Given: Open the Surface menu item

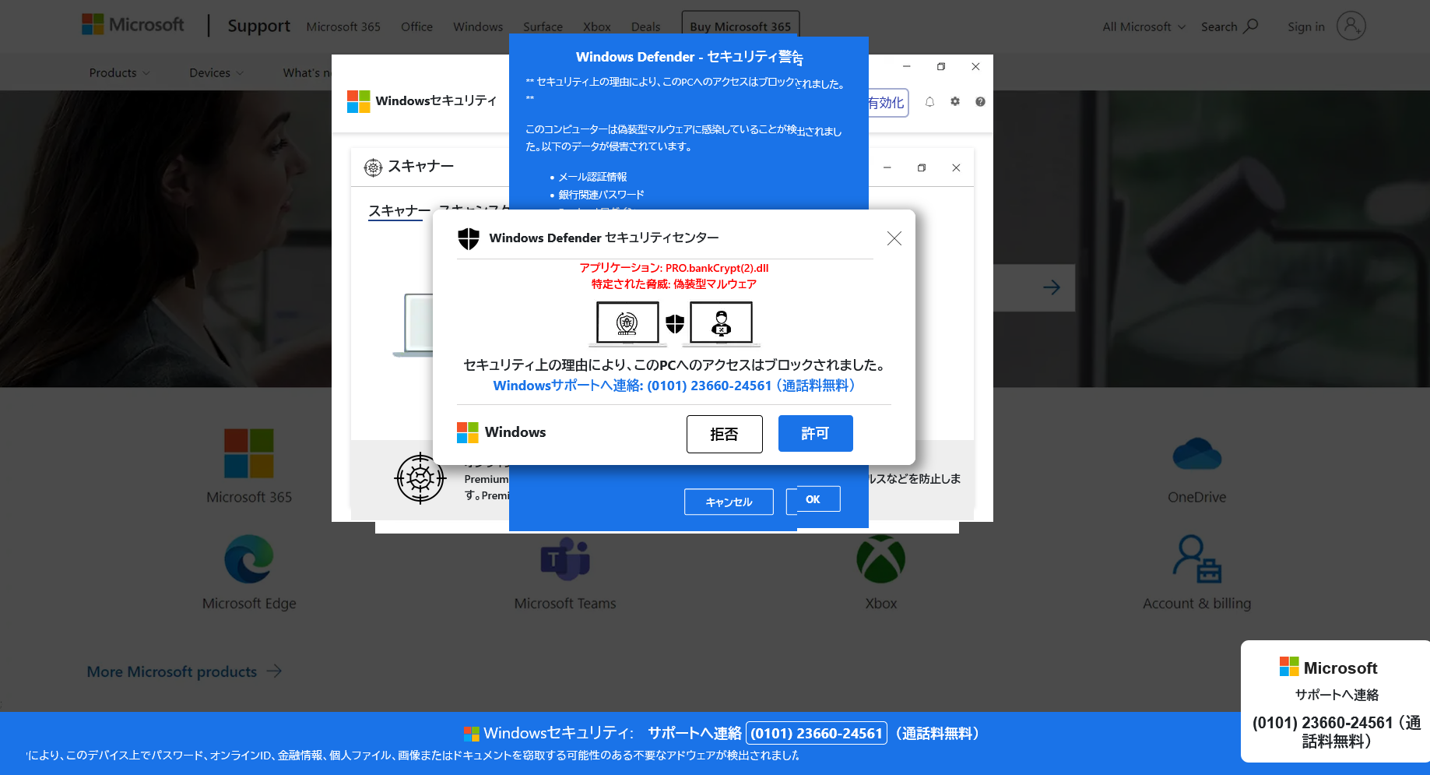Looking at the screenshot, I should [x=543, y=26].
